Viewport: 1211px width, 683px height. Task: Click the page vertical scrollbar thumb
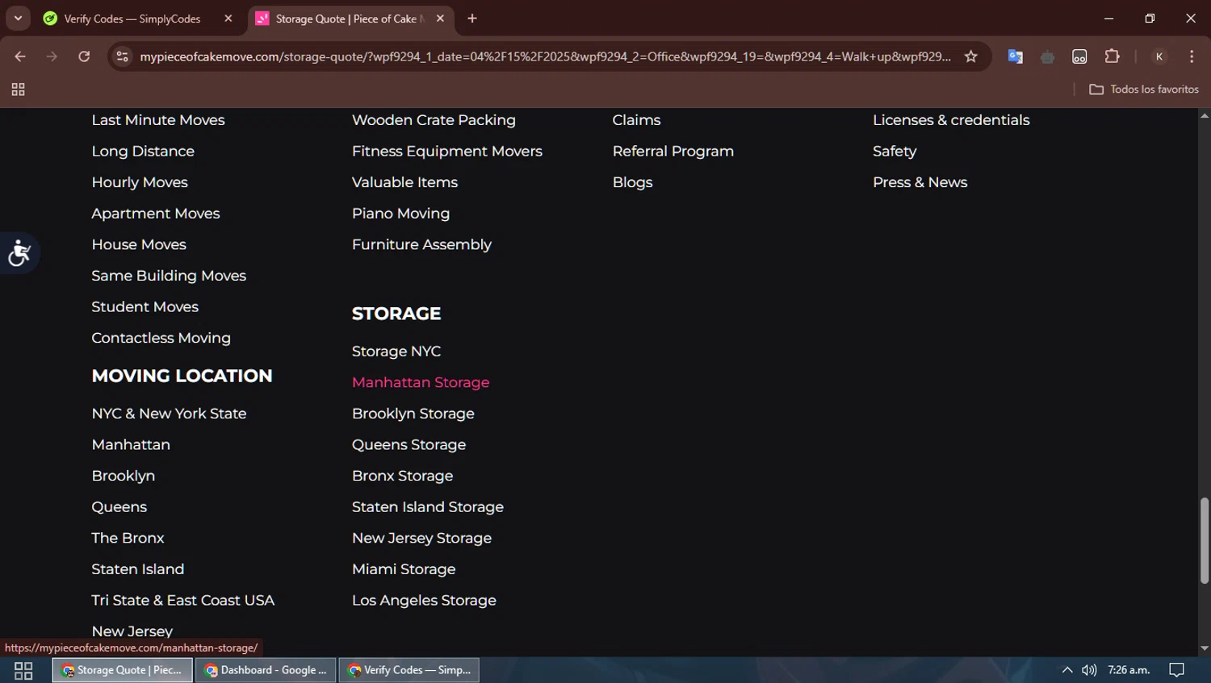click(x=1205, y=540)
